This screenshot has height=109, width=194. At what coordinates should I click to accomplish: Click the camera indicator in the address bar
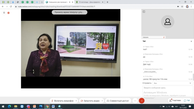pos(178,7)
